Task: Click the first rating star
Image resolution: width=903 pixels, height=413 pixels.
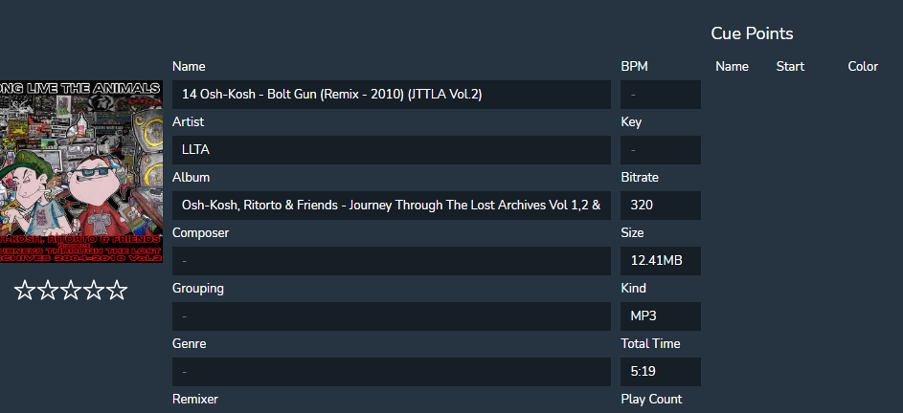Action: [25, 291]
